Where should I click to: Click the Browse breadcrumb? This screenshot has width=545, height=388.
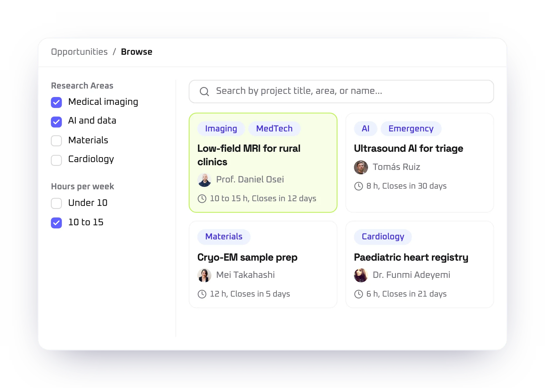(x=137, y=52)
